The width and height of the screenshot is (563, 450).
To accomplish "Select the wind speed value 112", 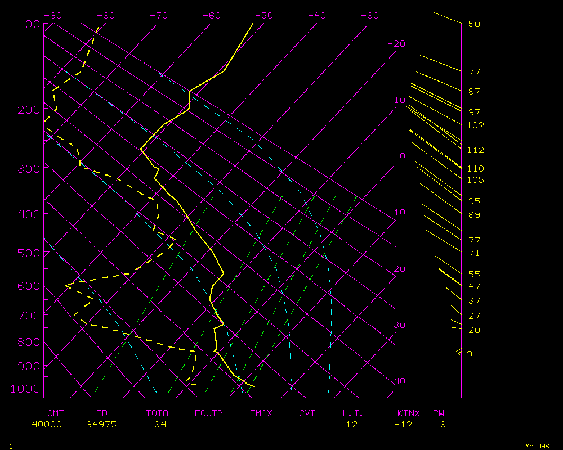I will tap(476, 150).
